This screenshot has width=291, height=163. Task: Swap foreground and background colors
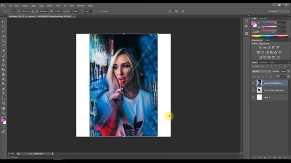tap(5, 117)
